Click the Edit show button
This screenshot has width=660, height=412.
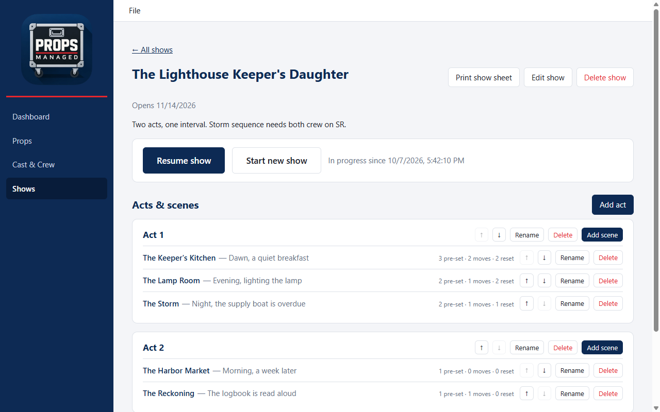click(548, 77)
